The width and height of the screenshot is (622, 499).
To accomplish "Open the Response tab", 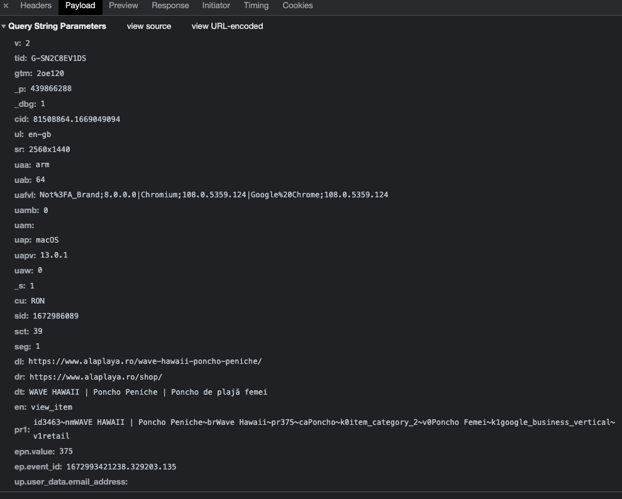I will [170, 6].
